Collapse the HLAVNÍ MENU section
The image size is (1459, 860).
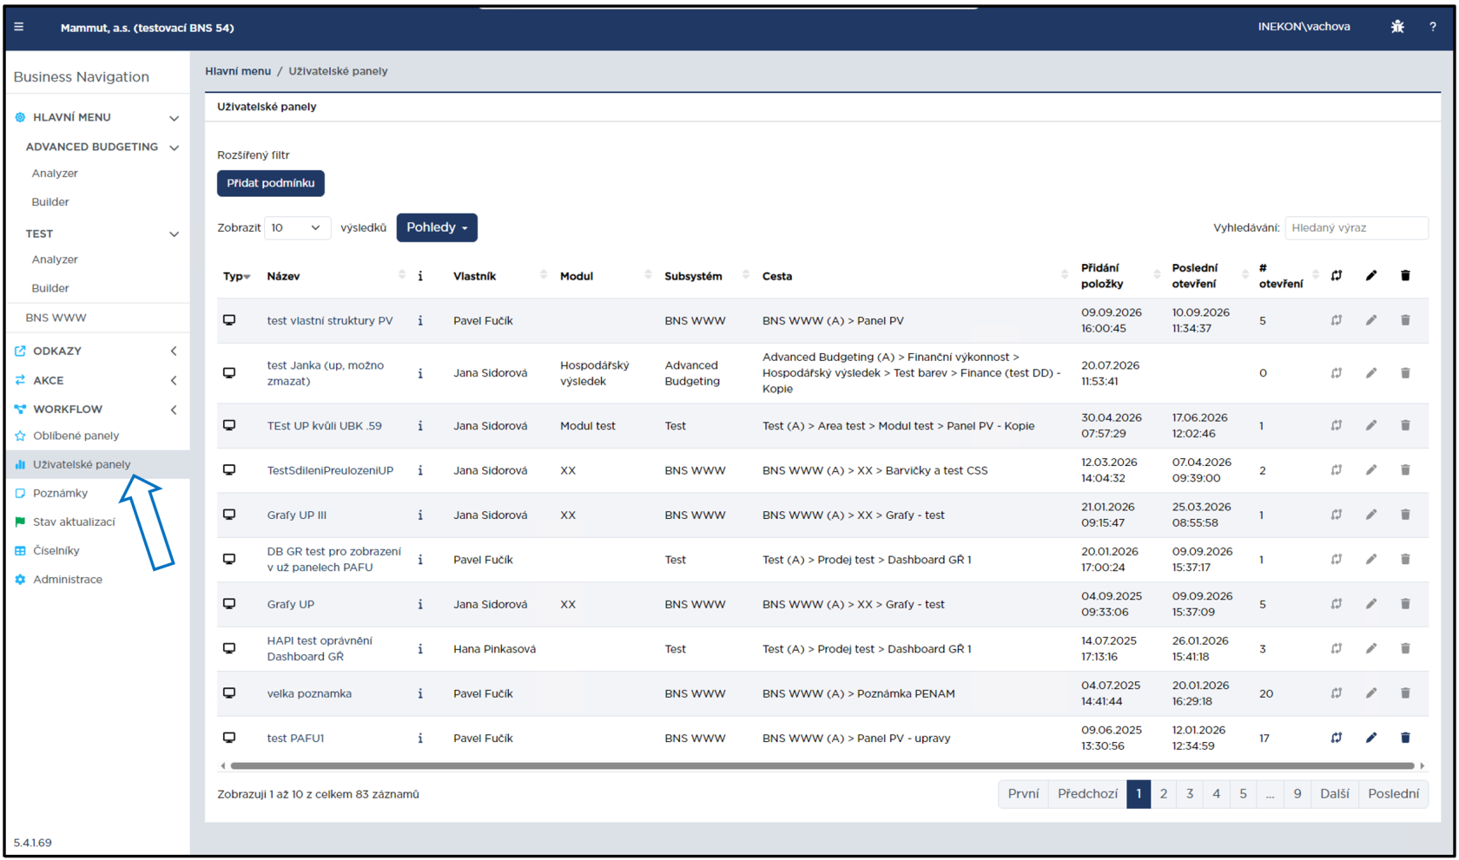[x=174, y=118]
